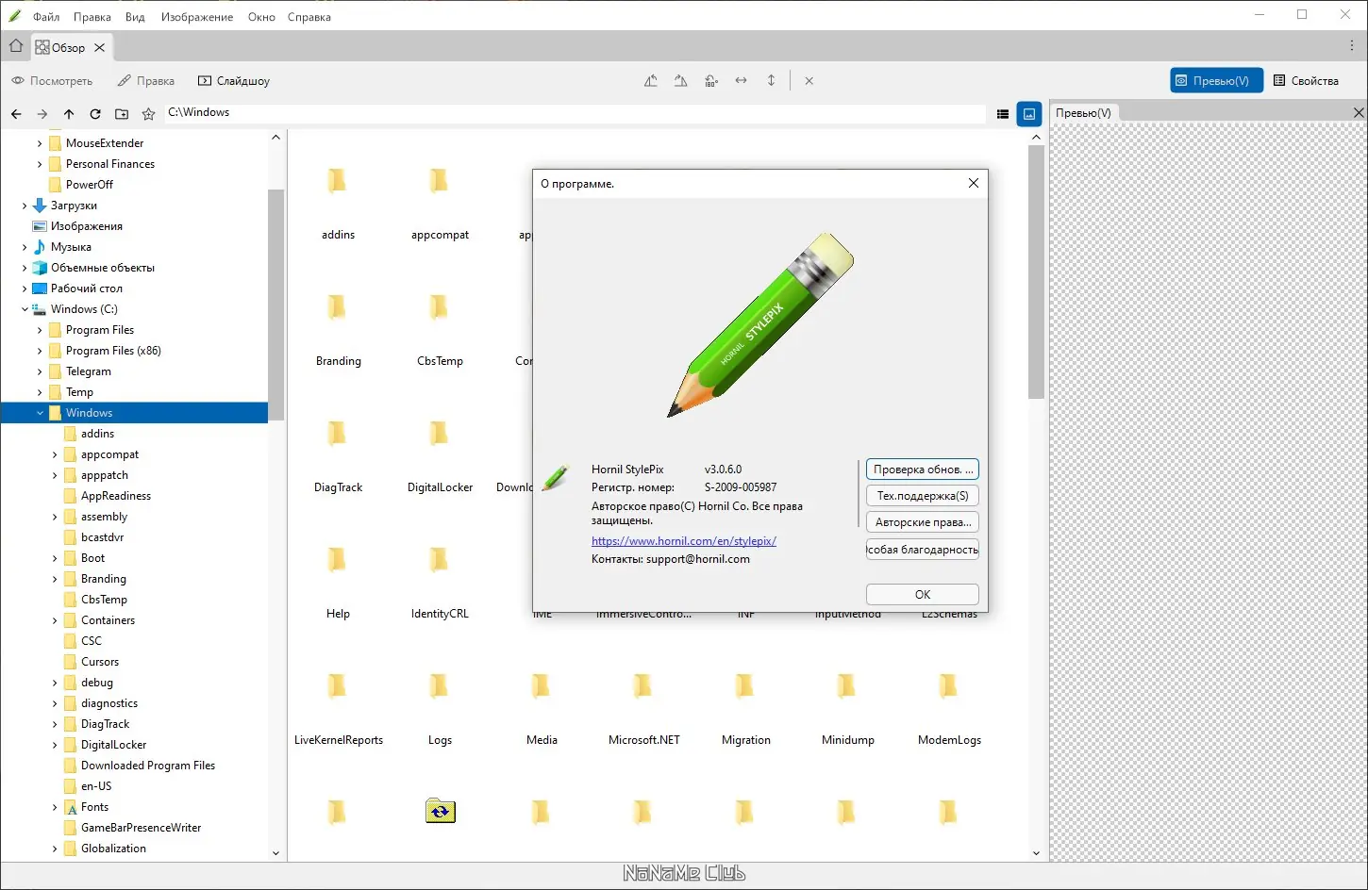Open the Справка menu
The image size is (1368, 890).
click(309, 17)
